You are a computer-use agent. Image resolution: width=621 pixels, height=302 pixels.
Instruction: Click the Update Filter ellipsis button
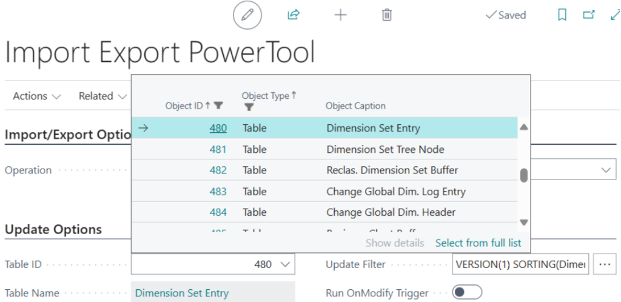(603, 264)
